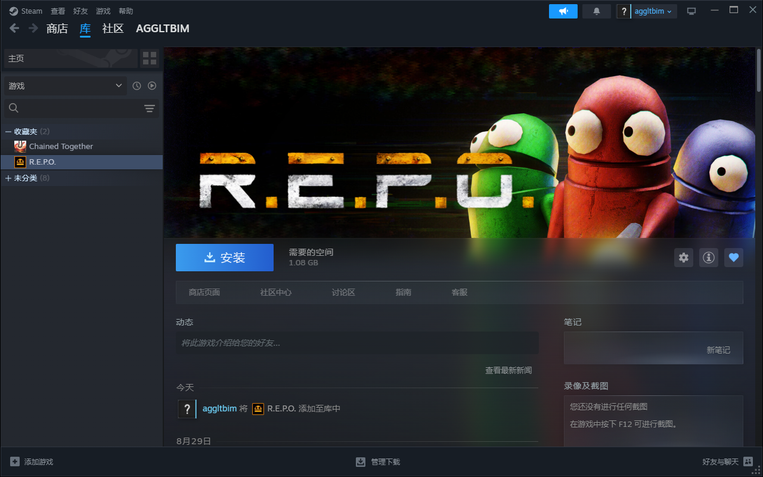Switch to grid collections view icon
The height and width of the screenshot is (477, 763).
150,58
